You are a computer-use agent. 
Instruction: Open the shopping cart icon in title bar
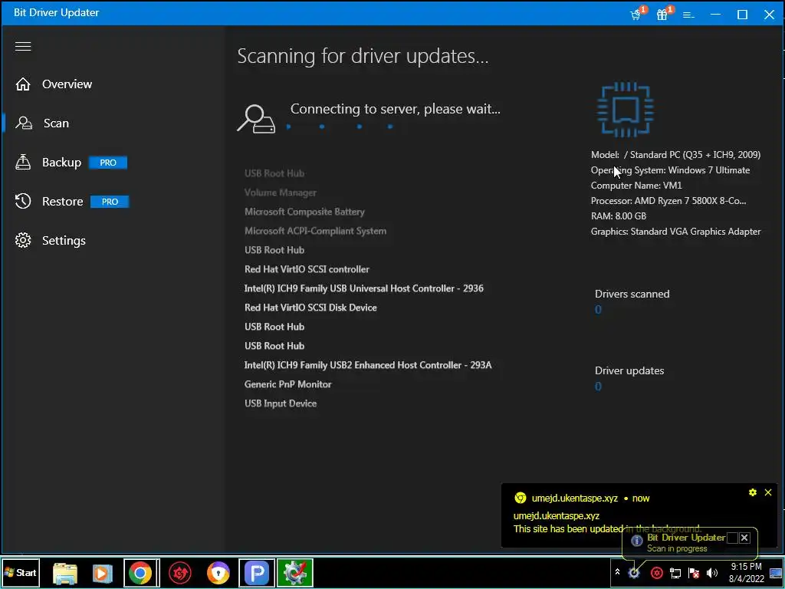[x=636, y=14]
